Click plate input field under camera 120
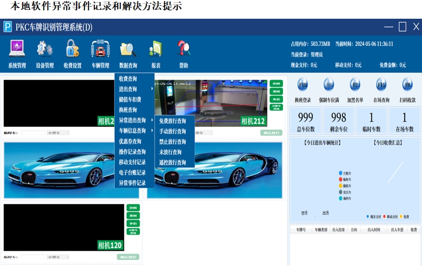 pos(33,257)
